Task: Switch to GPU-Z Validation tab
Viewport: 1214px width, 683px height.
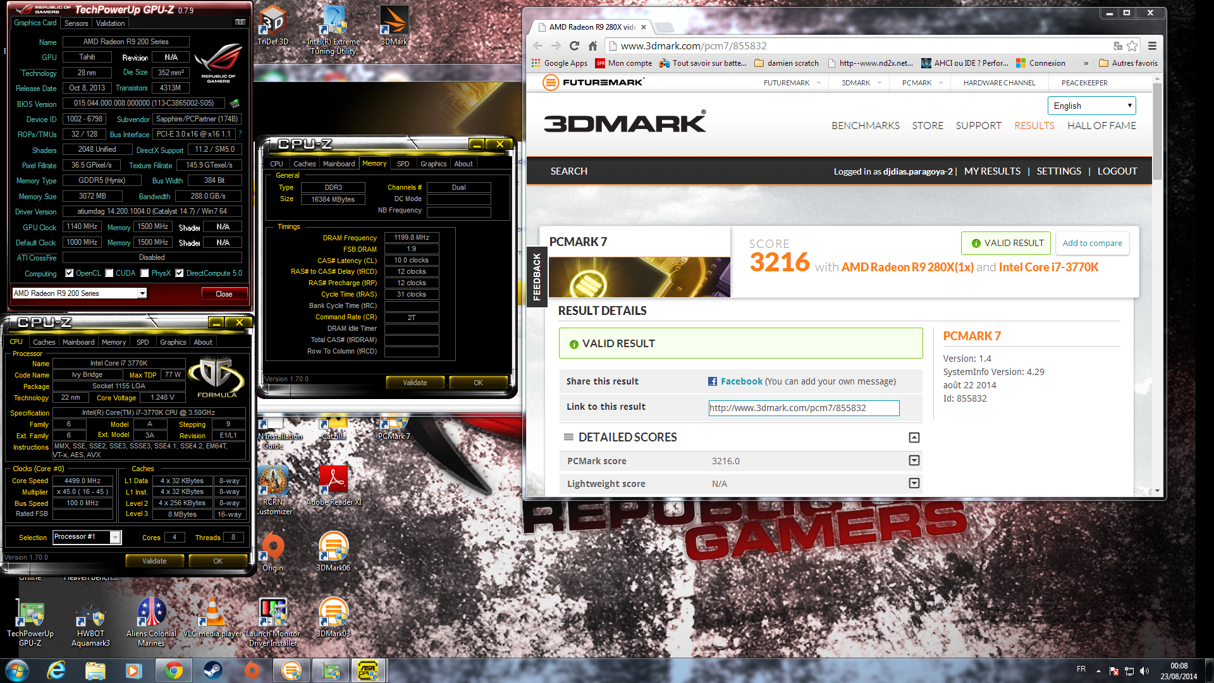Action: (111, 23)
